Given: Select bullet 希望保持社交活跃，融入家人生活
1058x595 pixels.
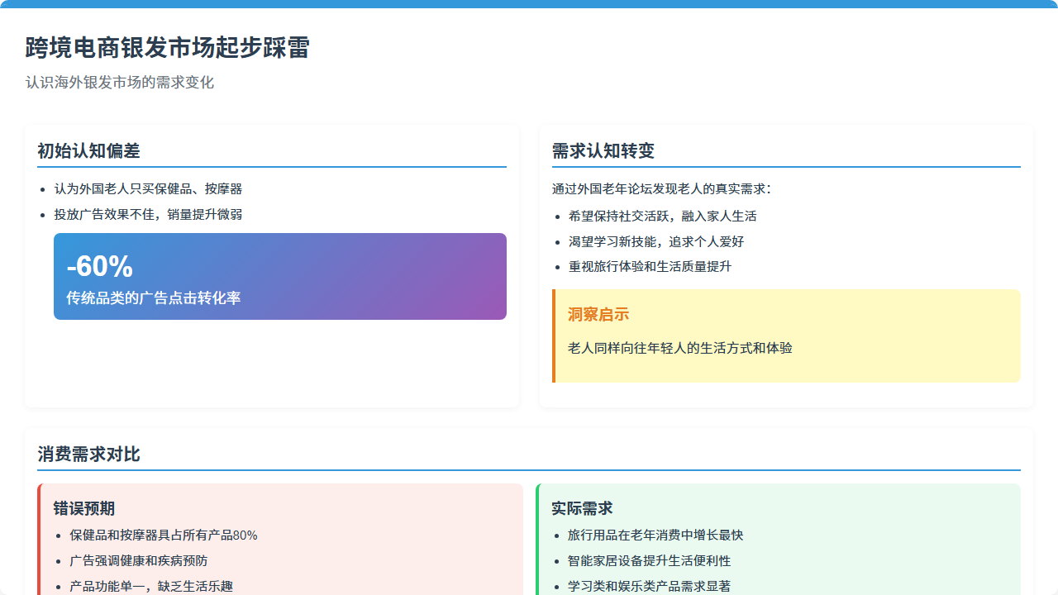Looking at the screenshot, I should click(x=662, y=217).
